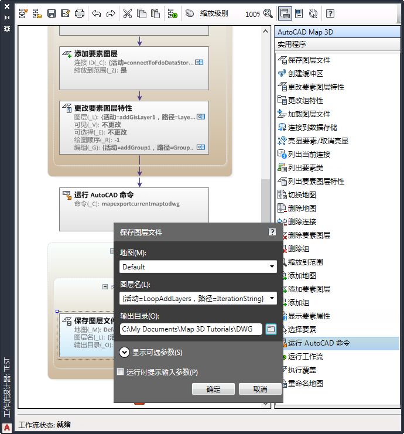
Task: Open help in 保存图层文件 dialog
Action: pyautogui.click(x=272, y=232)
